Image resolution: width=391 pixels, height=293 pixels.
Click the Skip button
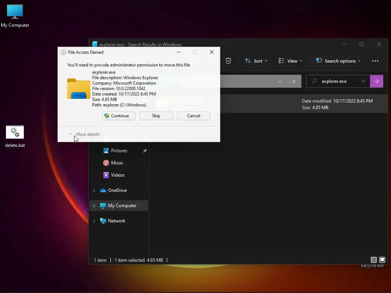(x=156, y=116)
